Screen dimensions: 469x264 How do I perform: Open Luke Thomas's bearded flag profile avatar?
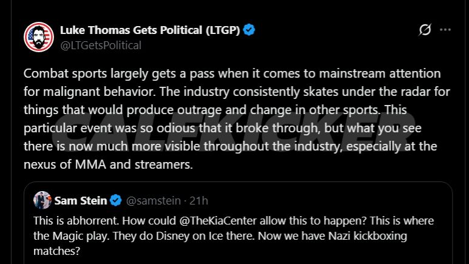tap(39, 37)
